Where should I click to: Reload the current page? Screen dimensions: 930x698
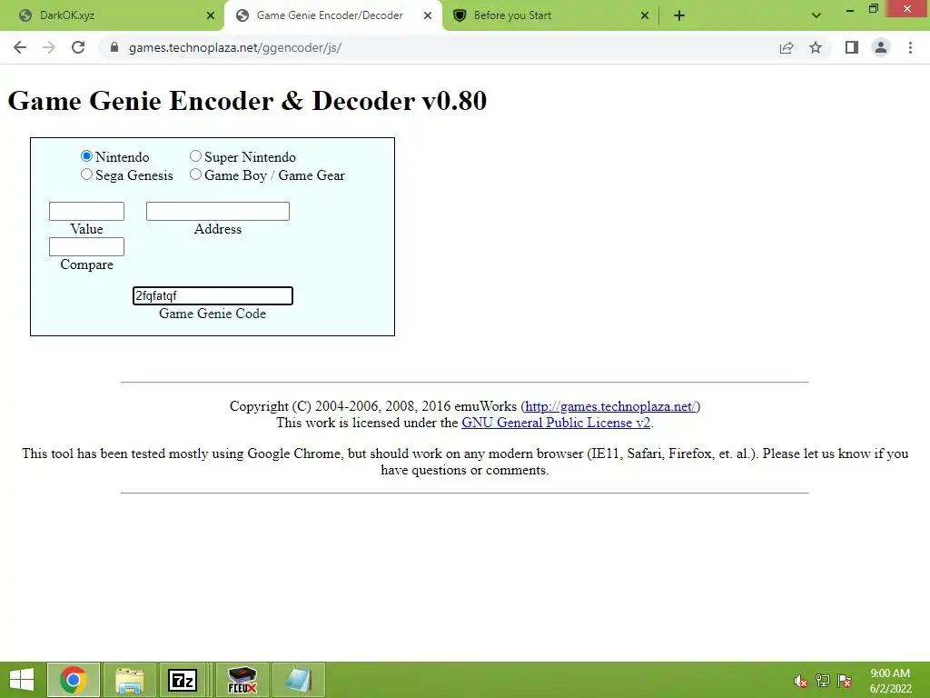(78, 47)
